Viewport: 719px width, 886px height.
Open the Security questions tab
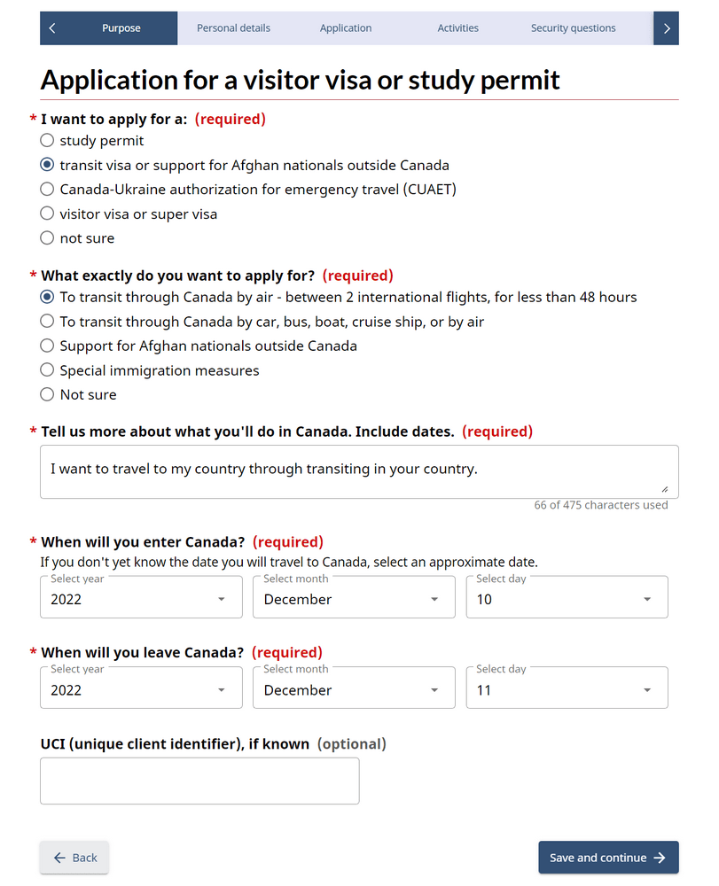point(573,28)
